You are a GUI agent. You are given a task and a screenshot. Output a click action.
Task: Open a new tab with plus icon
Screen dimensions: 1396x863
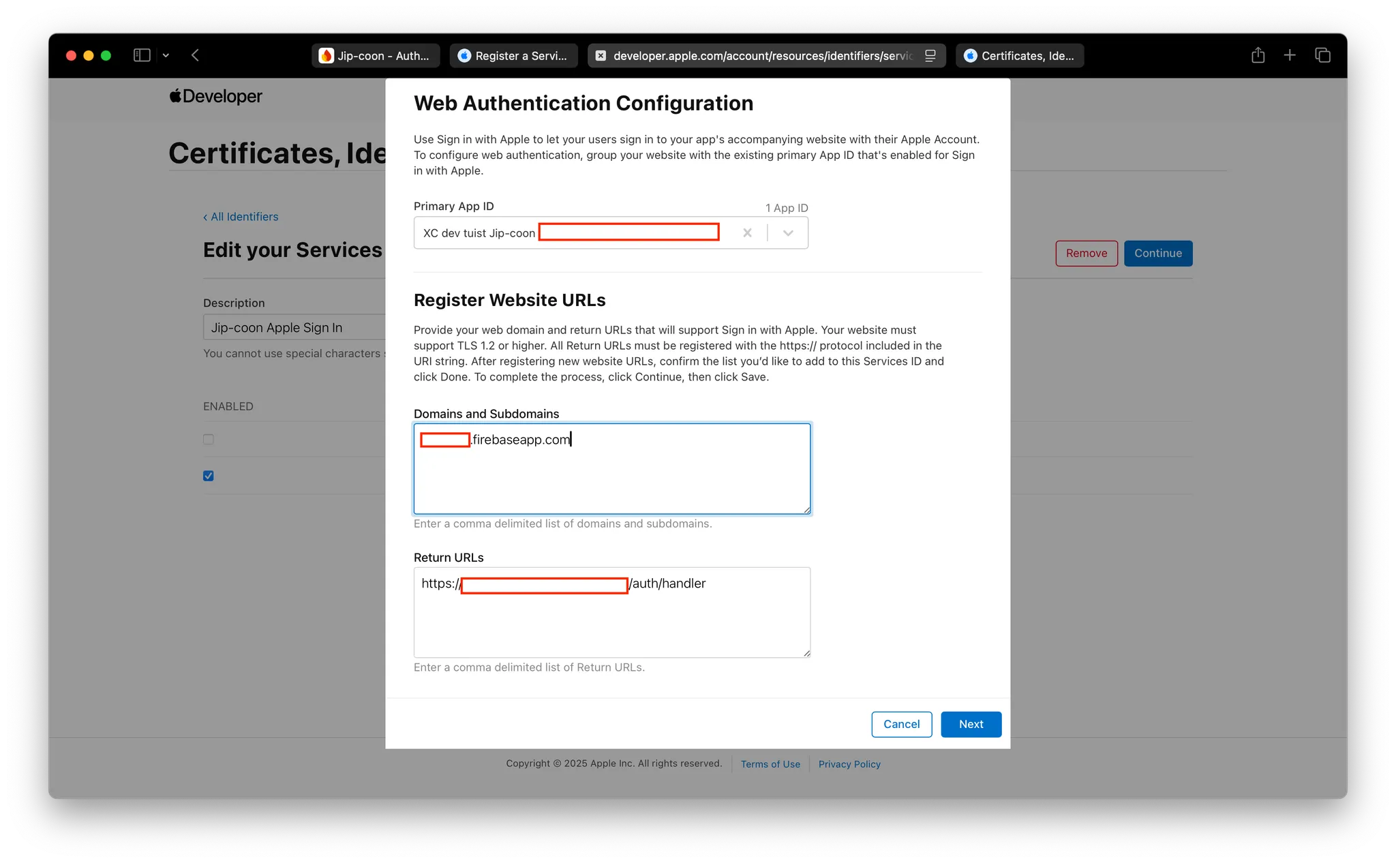pyautogui.click(x=1290, y=55)
